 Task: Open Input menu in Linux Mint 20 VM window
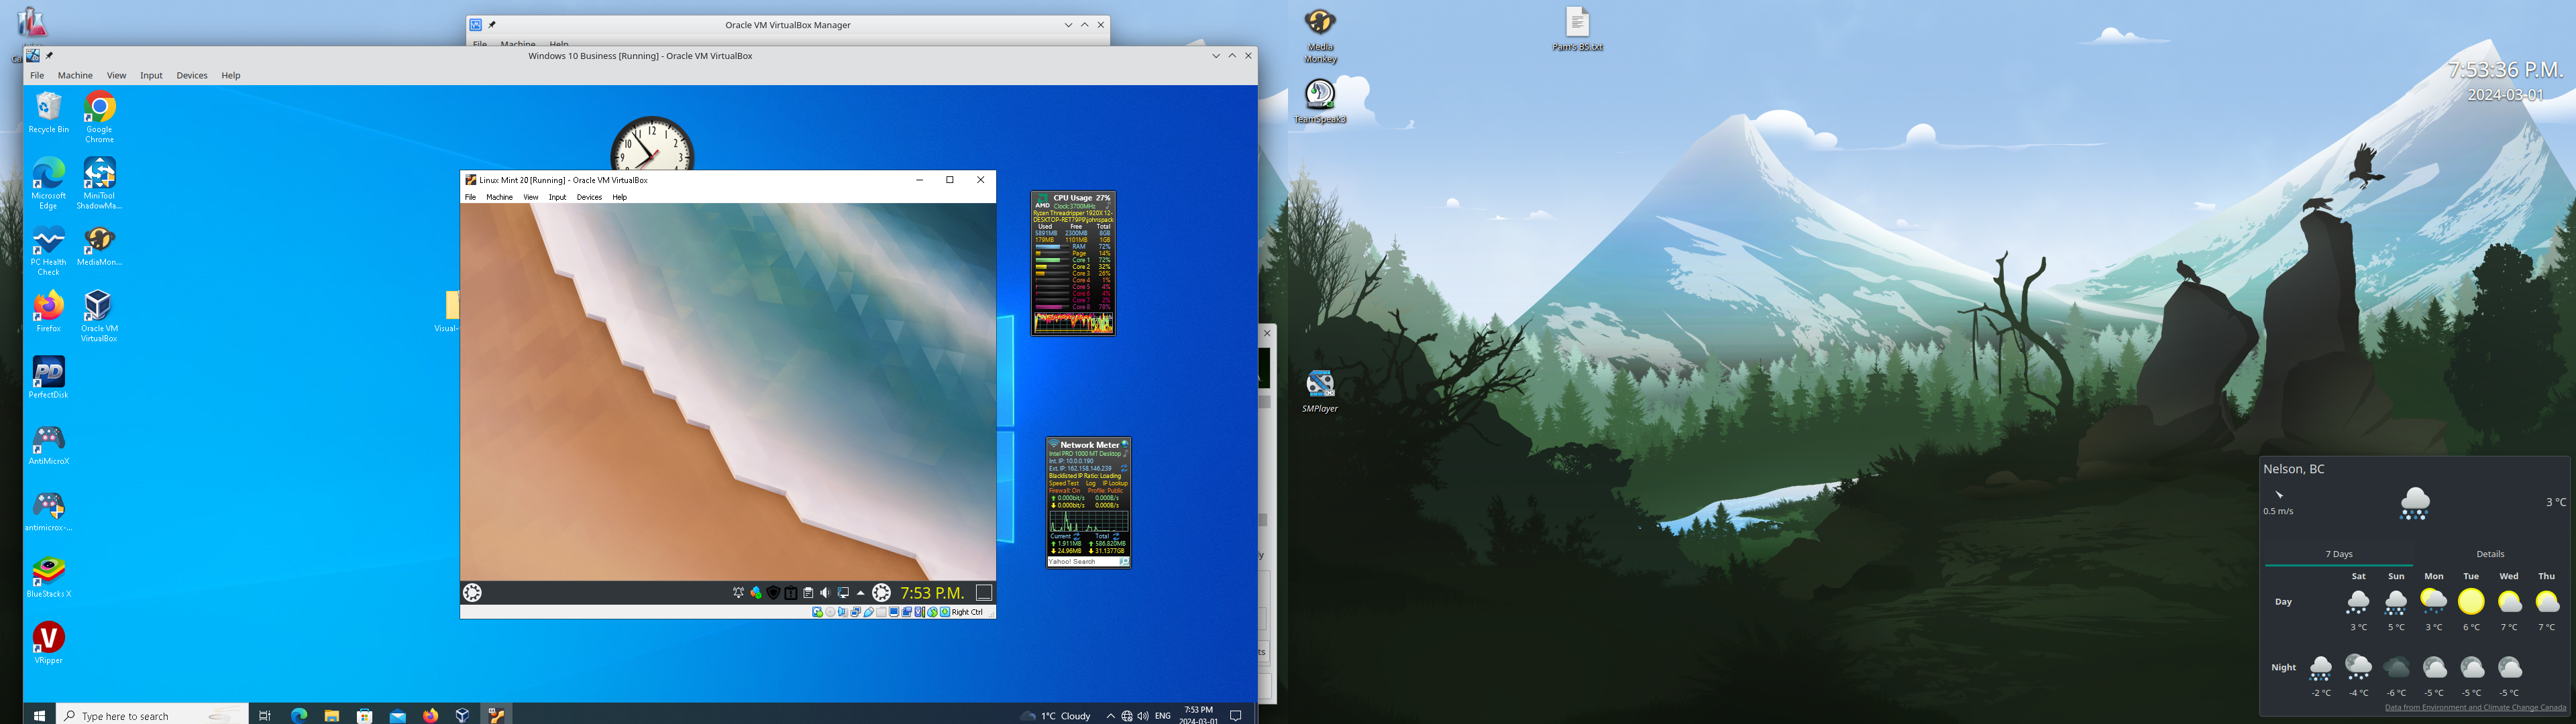pos(557,197)
